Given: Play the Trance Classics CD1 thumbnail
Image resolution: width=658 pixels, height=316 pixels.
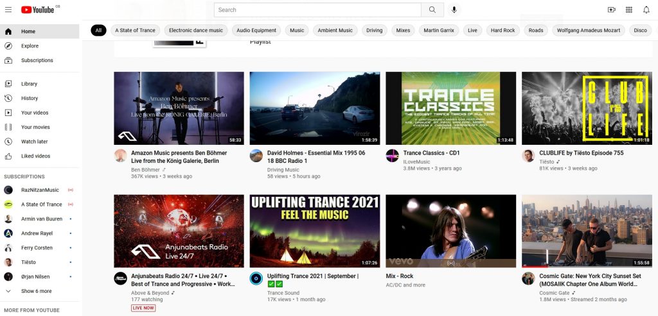Looking at the screenshot, I should pos(450,108).
